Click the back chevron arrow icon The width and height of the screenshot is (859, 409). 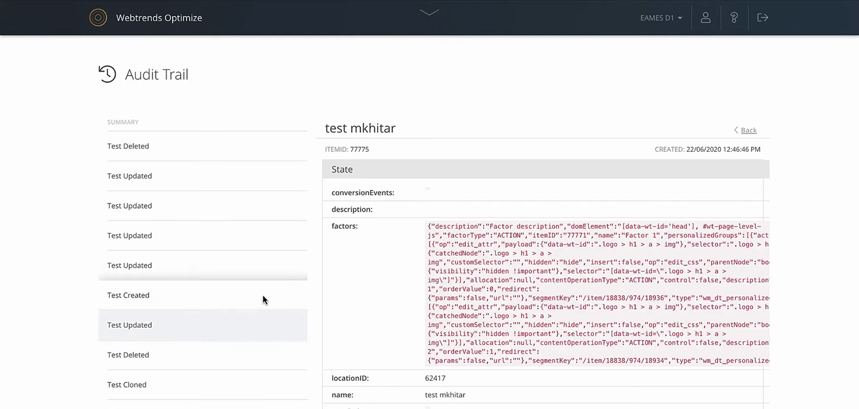pos(736,130)
